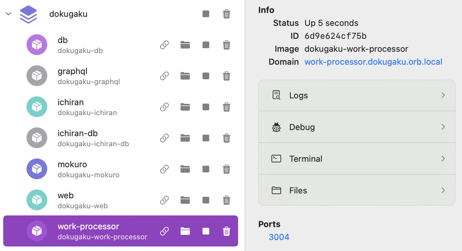Open files folder for web container
462x251 pixels.
pyautogui.click(x=185, y=200)
